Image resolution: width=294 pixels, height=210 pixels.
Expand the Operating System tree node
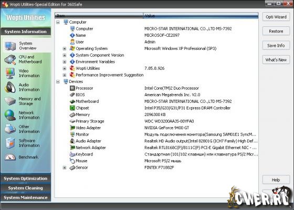click(x=64, y=48)
